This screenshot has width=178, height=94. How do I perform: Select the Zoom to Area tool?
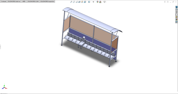[74, 2]
